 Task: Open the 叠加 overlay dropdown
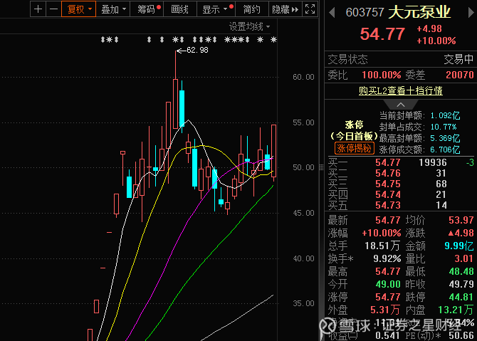(113, 9)
